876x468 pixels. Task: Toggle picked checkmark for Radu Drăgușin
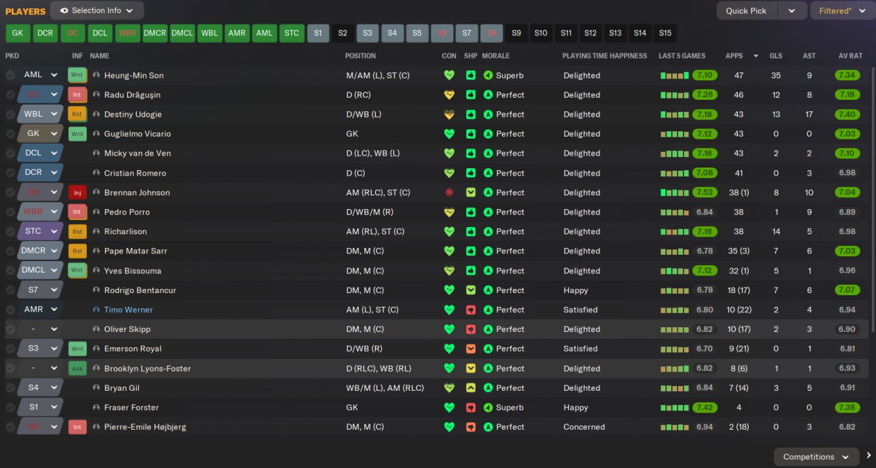tap(10, 95)
